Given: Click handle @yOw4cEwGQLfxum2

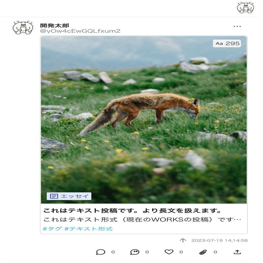Looking at the screenshot, I should pyautogui.click(x=80, y=31).
